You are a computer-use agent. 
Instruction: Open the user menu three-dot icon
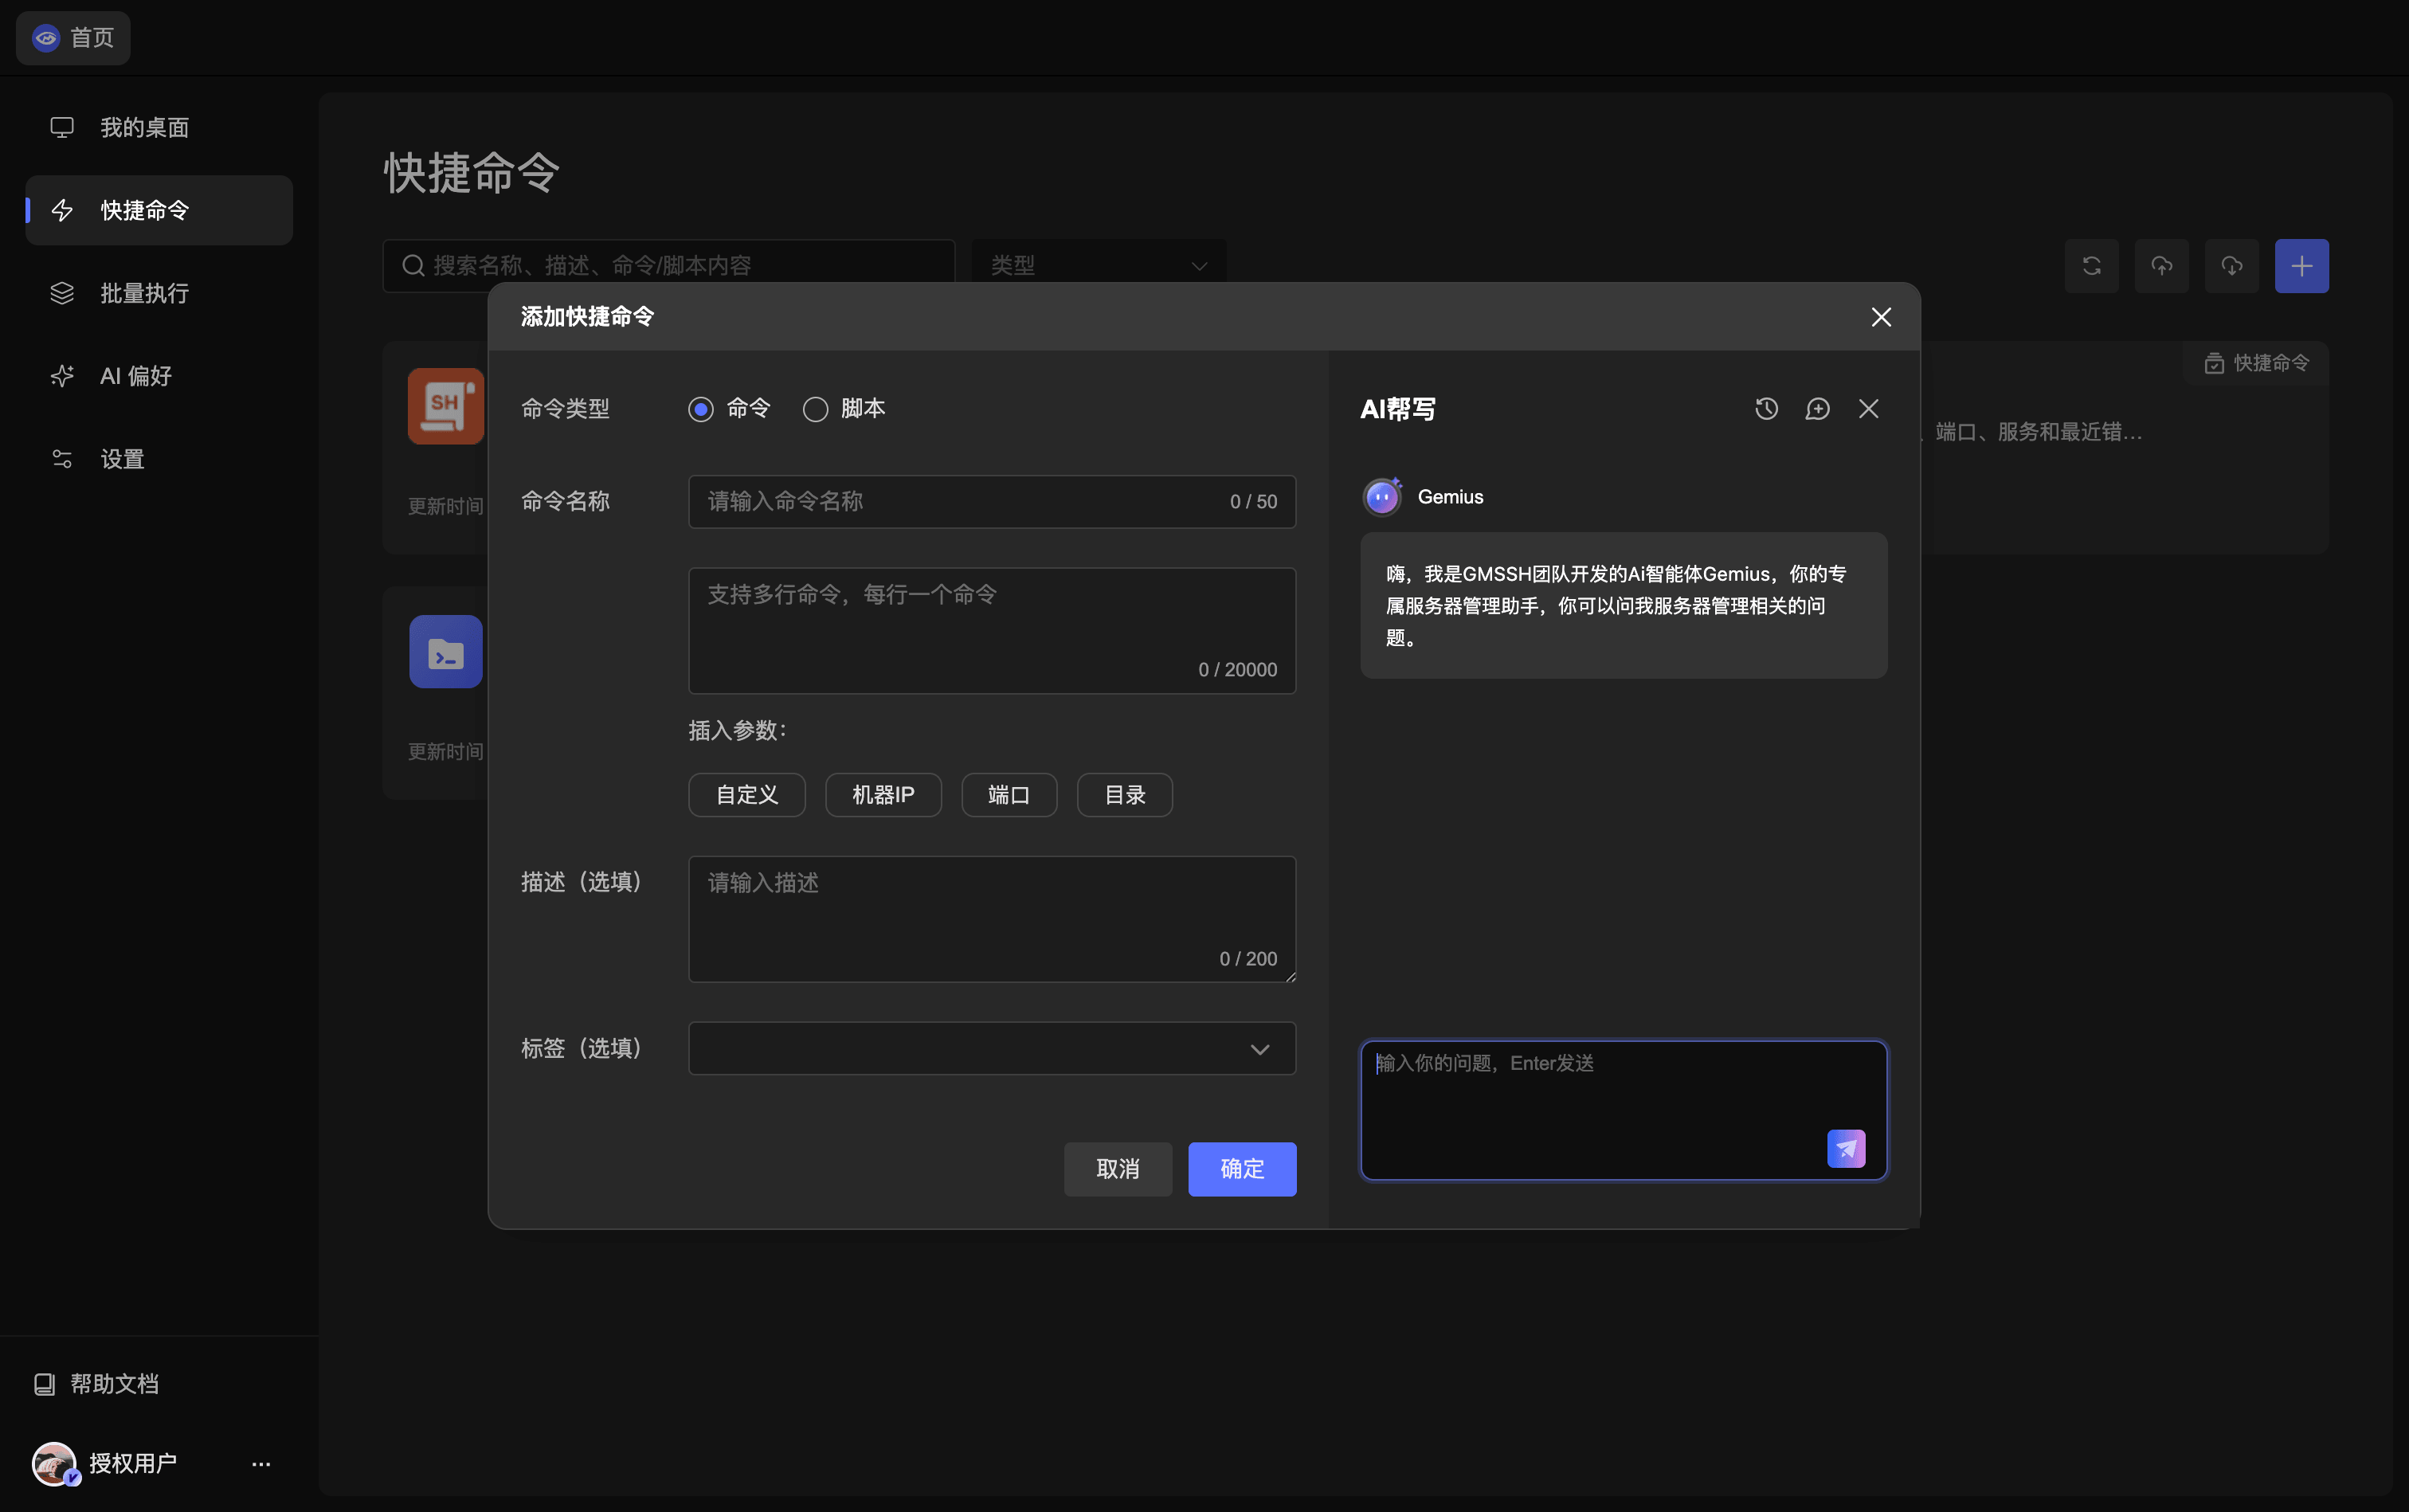point(261,1464)
